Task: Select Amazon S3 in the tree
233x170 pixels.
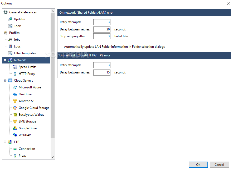Action: click(x=26, y=101)
